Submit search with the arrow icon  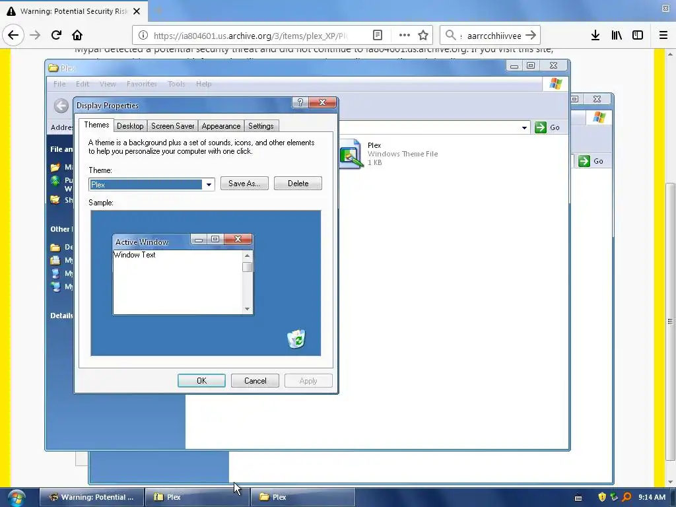point(531,35)
